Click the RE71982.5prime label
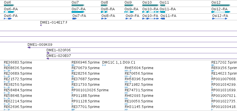 coord(139,85)
